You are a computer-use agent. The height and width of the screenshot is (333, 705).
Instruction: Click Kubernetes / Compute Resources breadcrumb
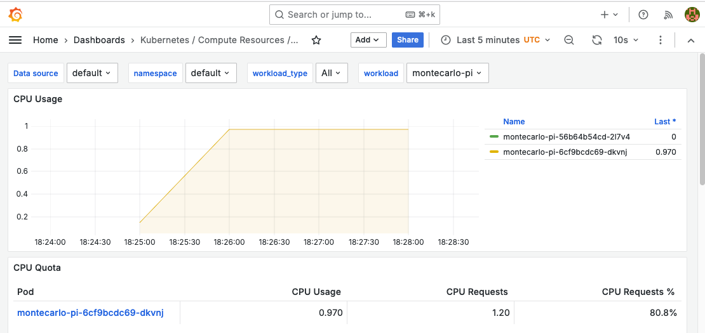[219, 40]
